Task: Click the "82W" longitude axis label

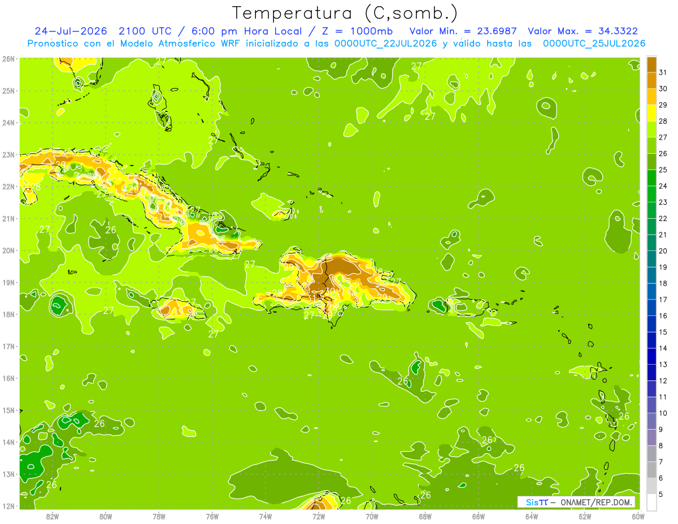Action: [53, 517]
